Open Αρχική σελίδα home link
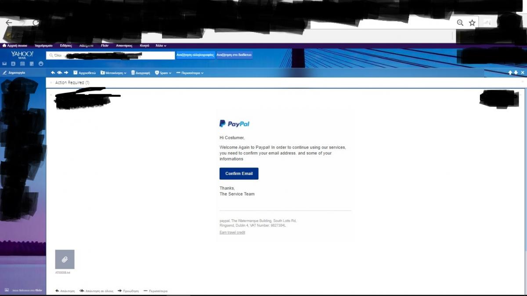The image size is (527, 296). 15,46
